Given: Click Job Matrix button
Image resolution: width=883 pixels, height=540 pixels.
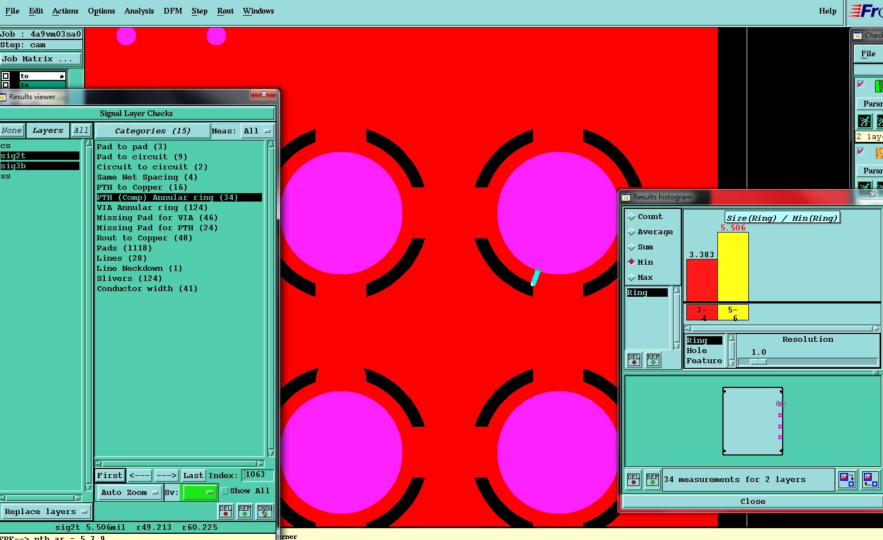Looking at the screenshot, I should click(x=41, y=59).
